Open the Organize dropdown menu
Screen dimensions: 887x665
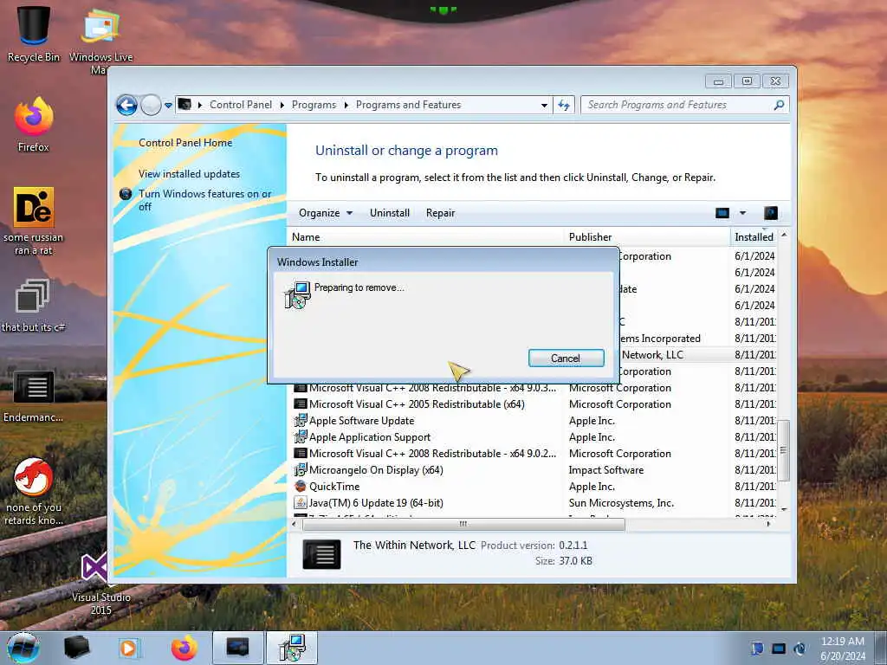click(326, 213)
